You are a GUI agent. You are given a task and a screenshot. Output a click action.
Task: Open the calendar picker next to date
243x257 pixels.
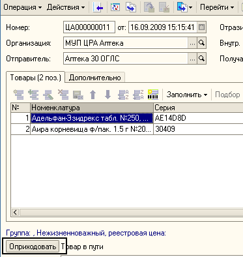pos(201,27)
